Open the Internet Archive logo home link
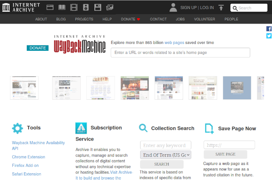Viewport: 272px width, 180px height. (x=21, y=7)
